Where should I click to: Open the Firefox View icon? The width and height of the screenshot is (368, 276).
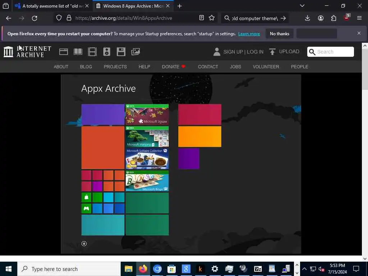(x=6, y=6)
